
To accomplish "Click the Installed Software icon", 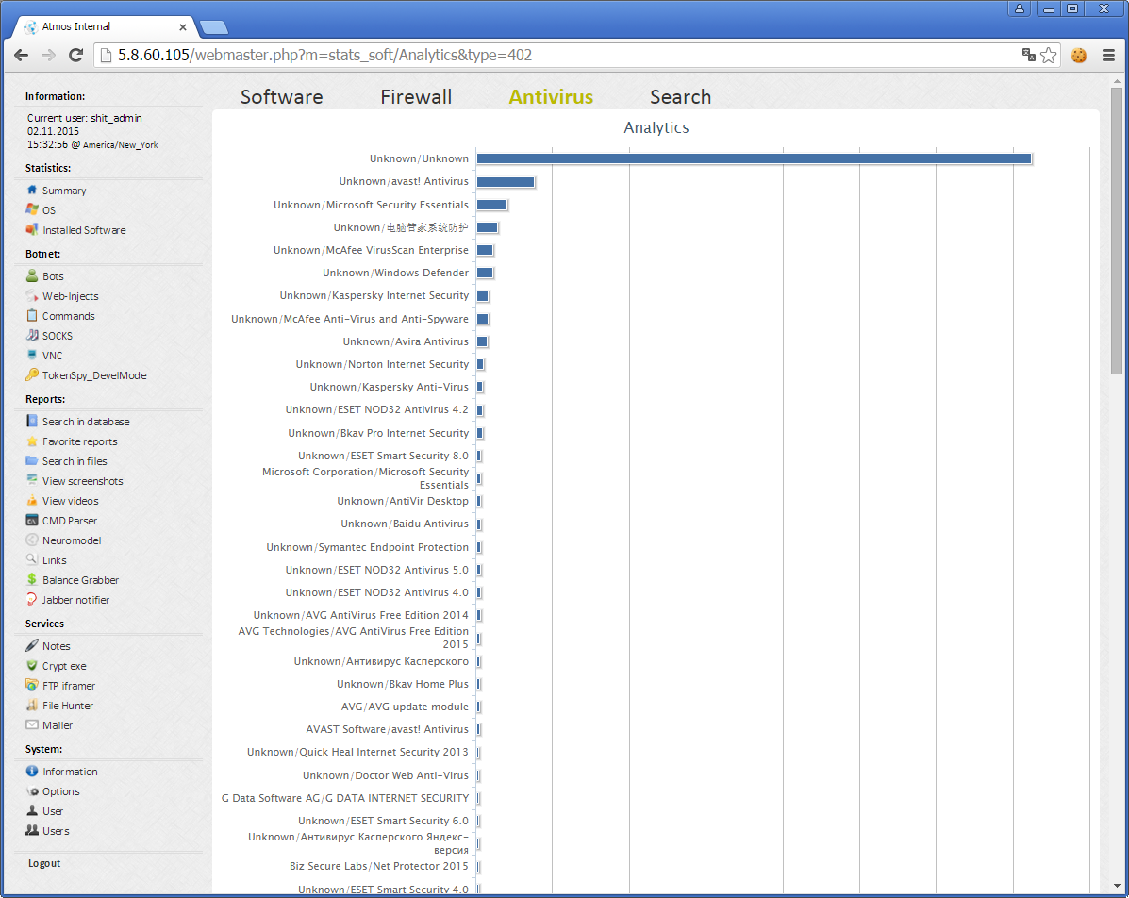I will [x=32, y=230].
